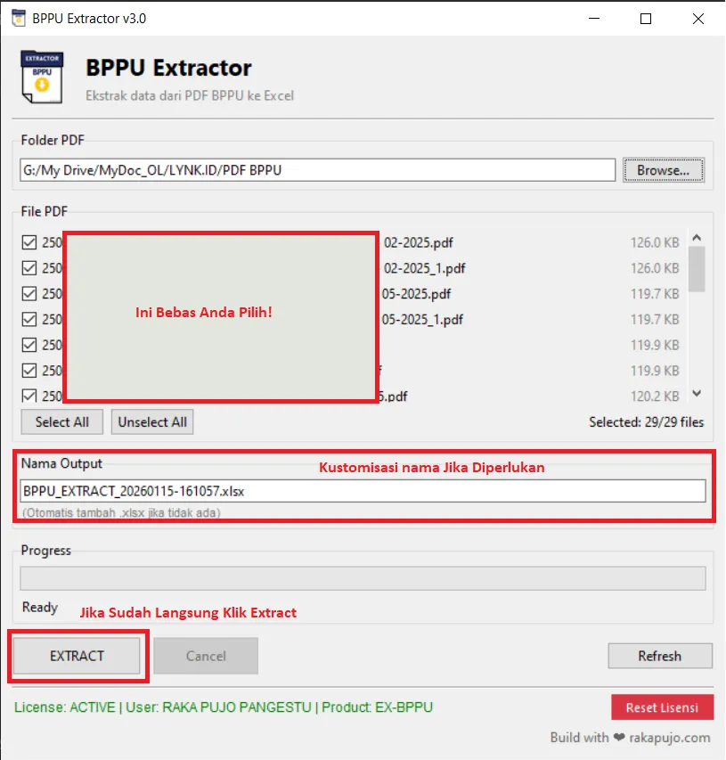This screenshot has width=726, height=760.
Task: Click the file list scroll up arrow
Action: tap(697, 238)
